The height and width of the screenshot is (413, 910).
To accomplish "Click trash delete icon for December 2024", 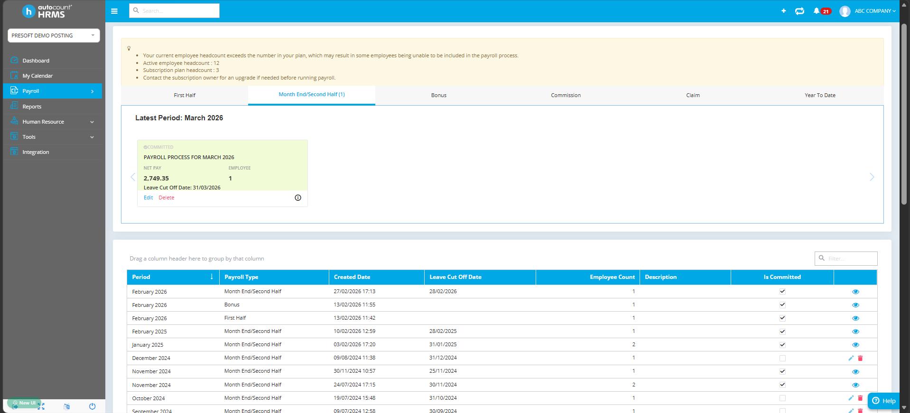I will [x=860, y=358].
